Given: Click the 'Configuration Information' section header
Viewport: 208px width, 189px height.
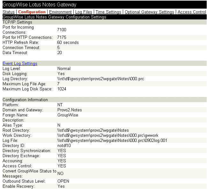Looking at the screenshot, I should pyautogui.click(x=25, y=100).
